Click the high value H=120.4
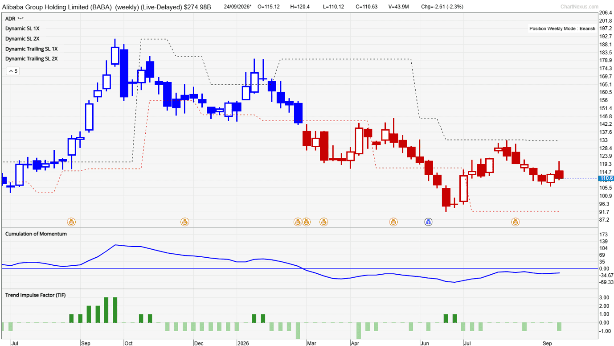This screenshot has height=346, width=614. (x=300, y=7)
